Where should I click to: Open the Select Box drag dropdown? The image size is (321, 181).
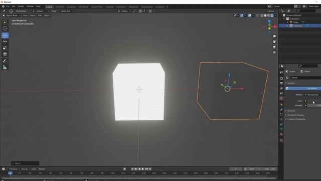[x=68, y=11]
